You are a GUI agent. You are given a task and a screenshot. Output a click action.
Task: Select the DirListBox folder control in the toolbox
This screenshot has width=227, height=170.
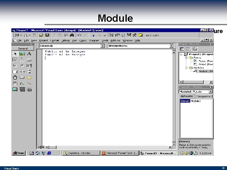tap(29, 78)
